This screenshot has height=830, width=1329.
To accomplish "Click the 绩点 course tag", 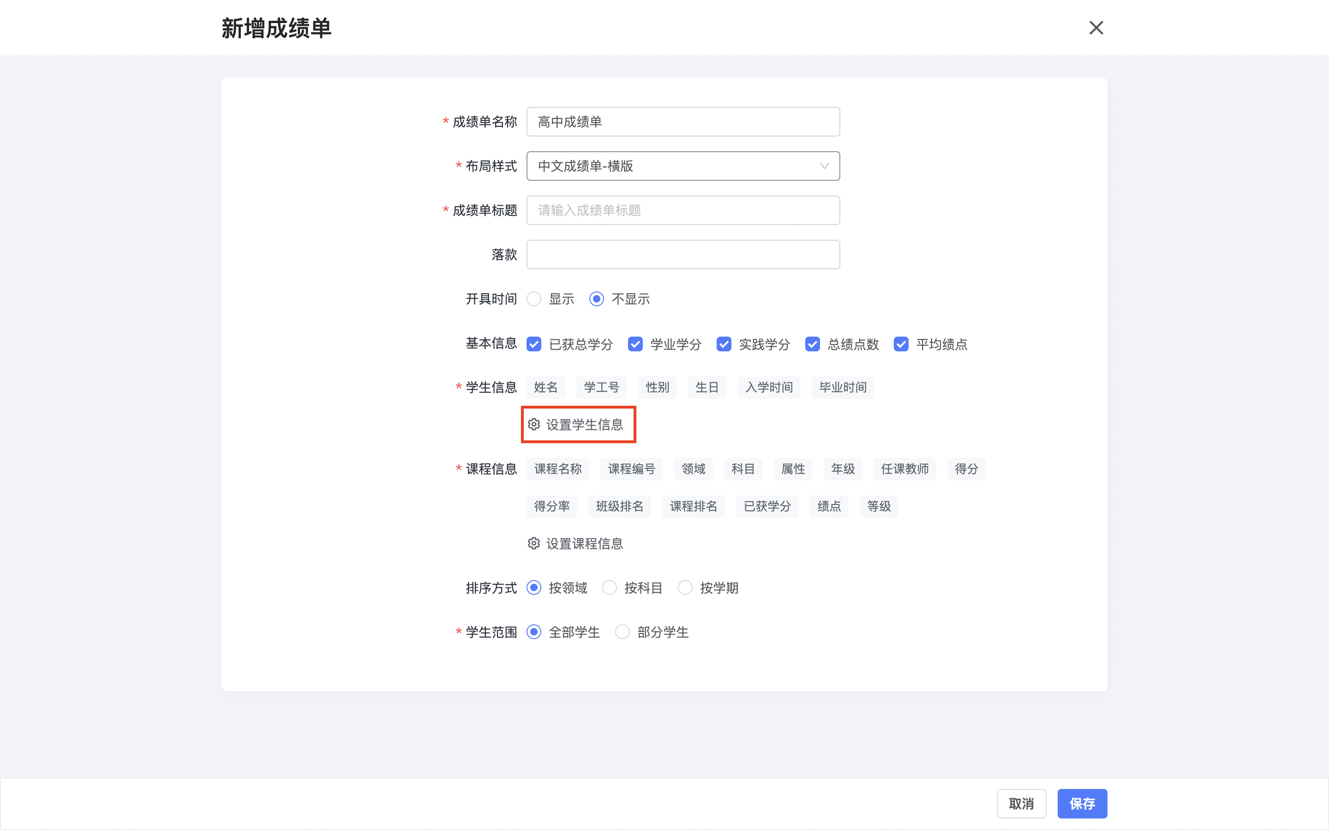I will click(829, 506).
